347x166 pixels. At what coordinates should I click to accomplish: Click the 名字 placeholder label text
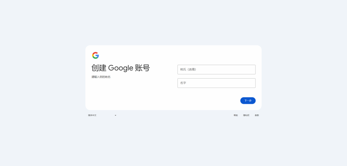pos(183,83)
